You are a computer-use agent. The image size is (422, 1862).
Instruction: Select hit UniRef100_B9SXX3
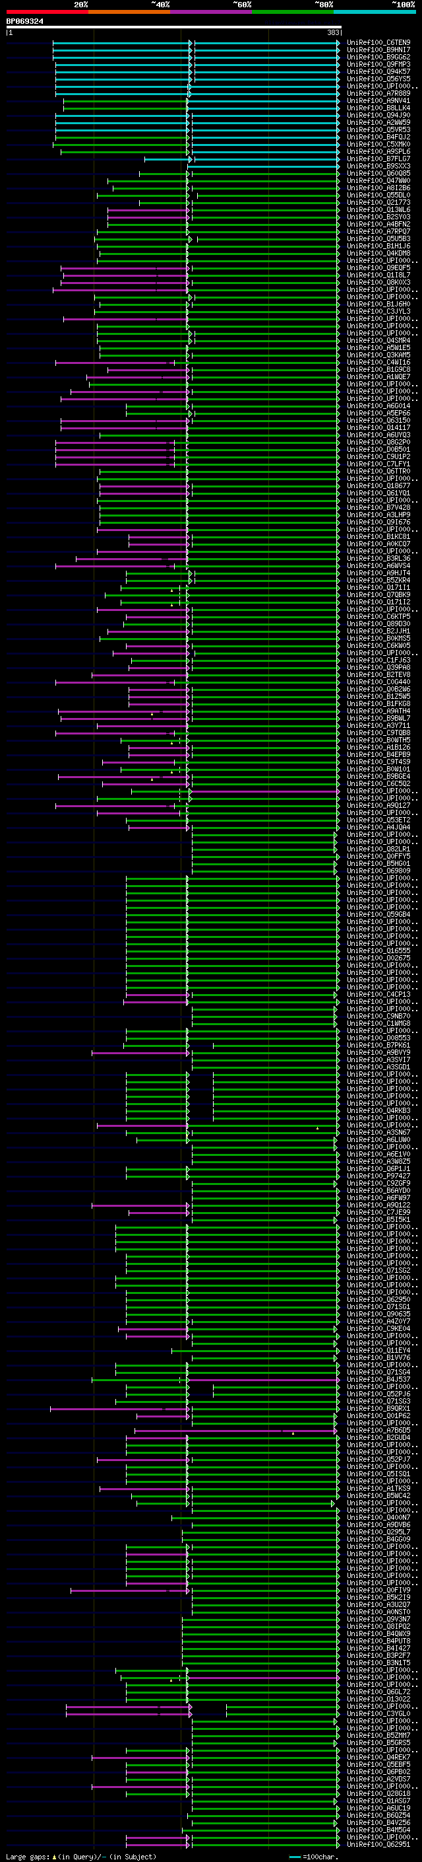point(378,166)
